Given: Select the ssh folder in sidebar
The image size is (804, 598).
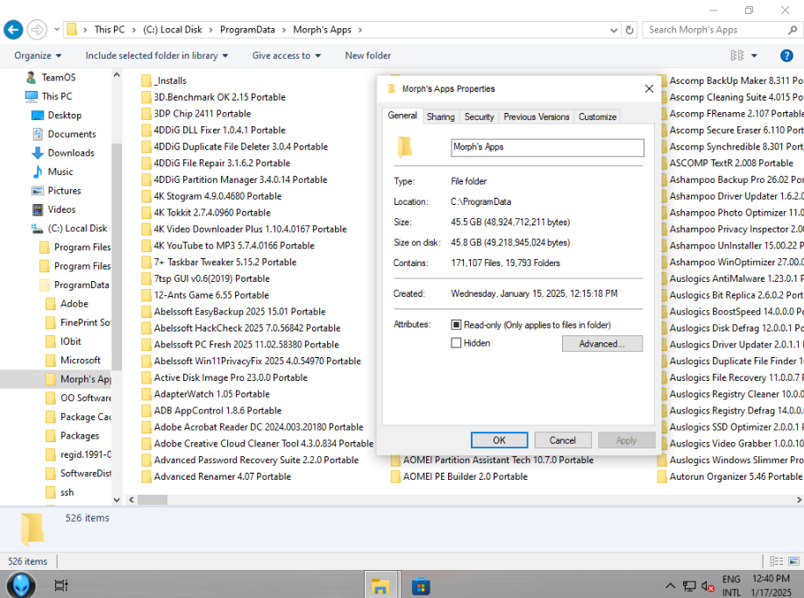Looking at the screenshot, I should 67,492.
